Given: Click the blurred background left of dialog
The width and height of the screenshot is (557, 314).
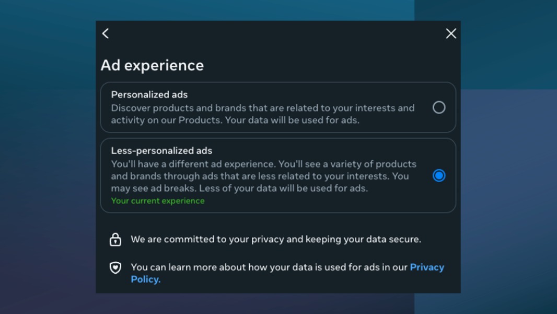Looking at the screenshot, I should coord(47,157).
